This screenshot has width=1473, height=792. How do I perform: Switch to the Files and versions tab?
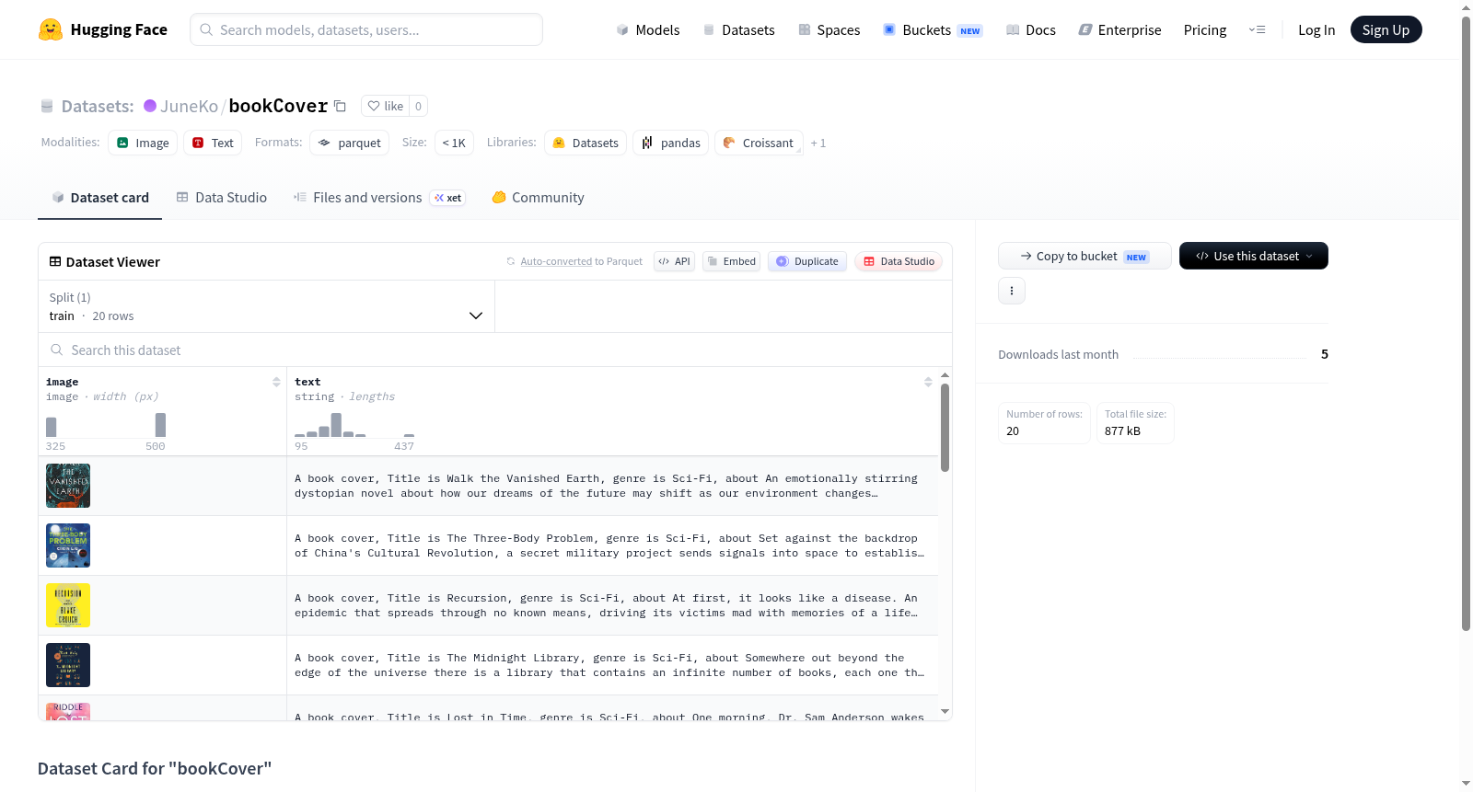tap(378, 198)
